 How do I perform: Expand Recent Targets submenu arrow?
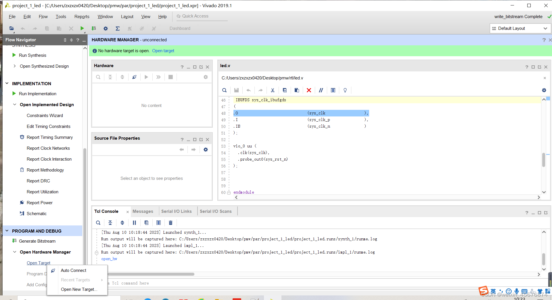(x=102, y=280)
